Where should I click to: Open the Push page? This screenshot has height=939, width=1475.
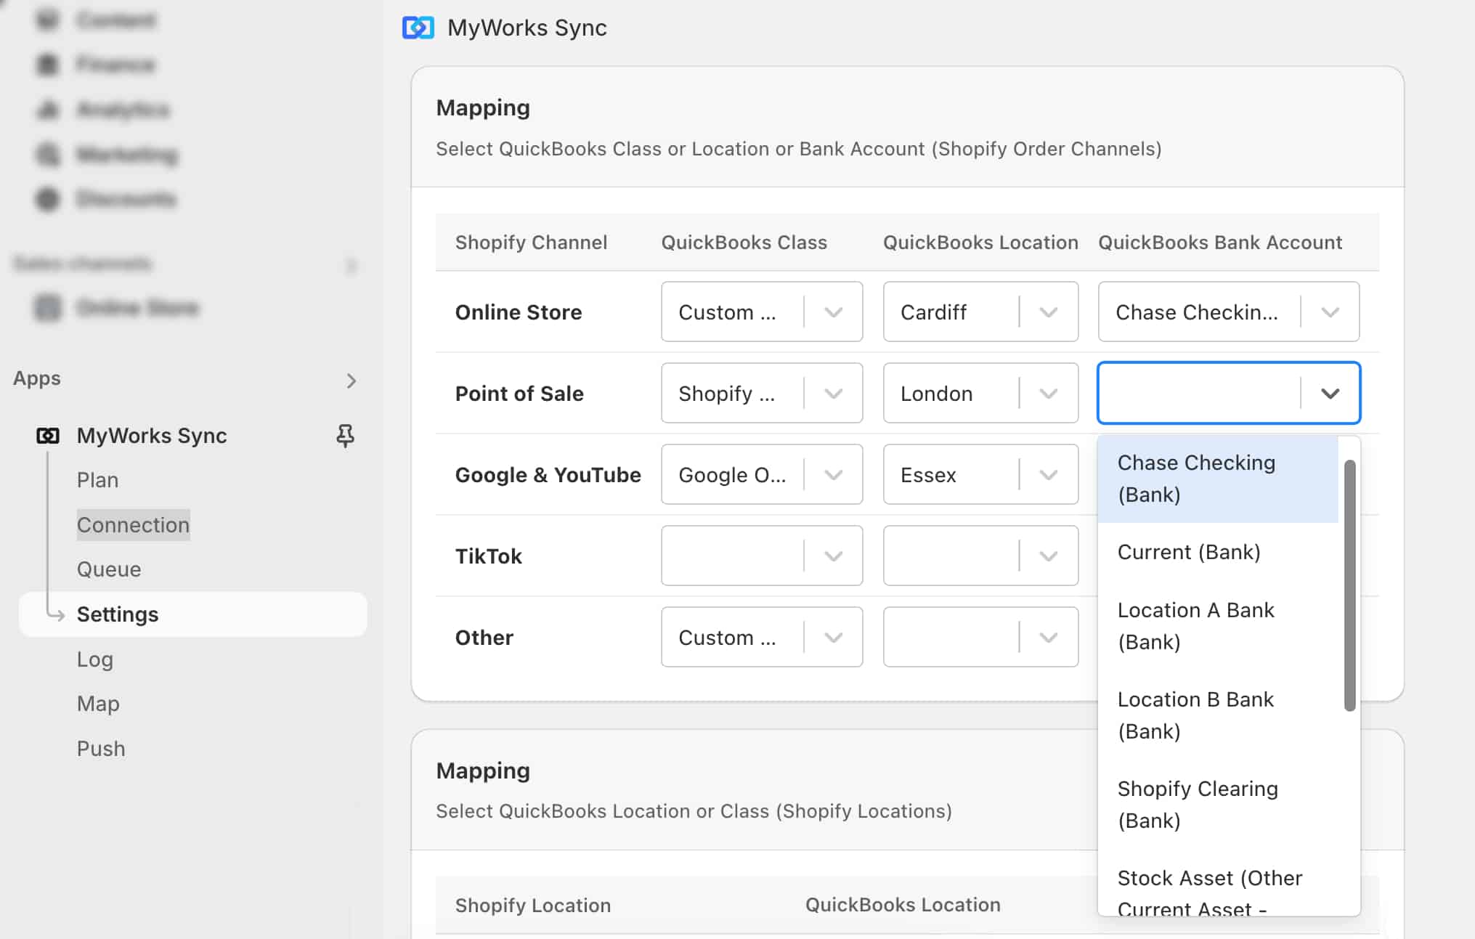pyautogui.click(x=101, y=748)
